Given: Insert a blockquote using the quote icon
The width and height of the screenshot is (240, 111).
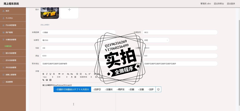Looking at the screenshot, I should tap(59, 74).
